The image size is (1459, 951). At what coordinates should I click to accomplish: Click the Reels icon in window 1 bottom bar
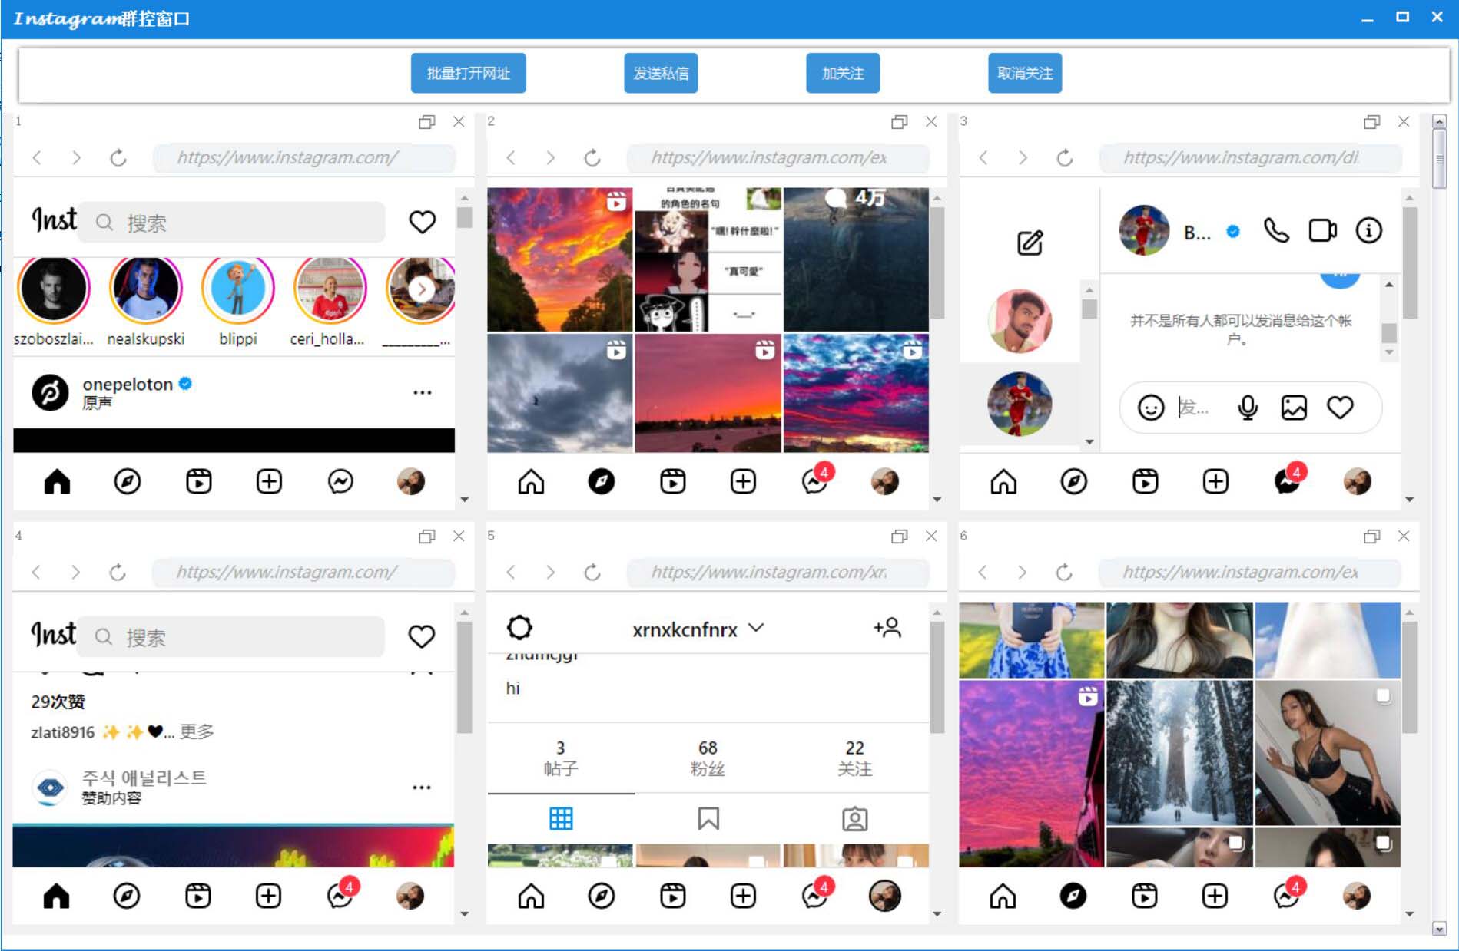tap(198, 481)
